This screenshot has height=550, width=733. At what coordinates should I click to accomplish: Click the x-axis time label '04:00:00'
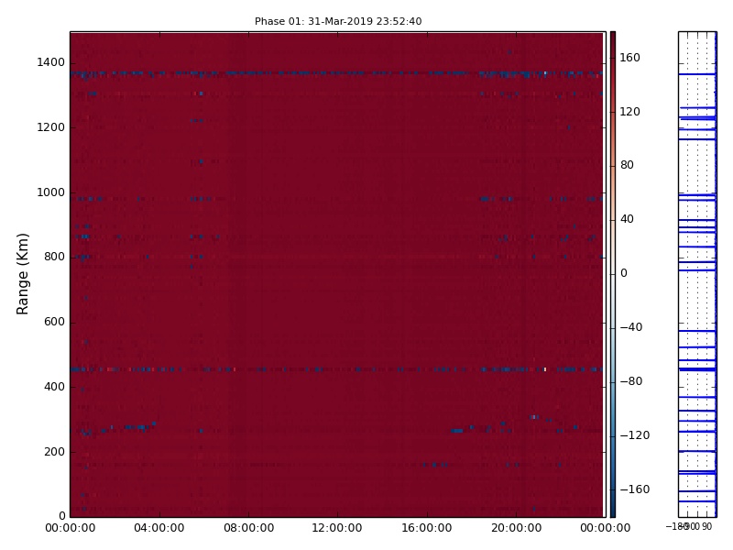tap(159, 528)
